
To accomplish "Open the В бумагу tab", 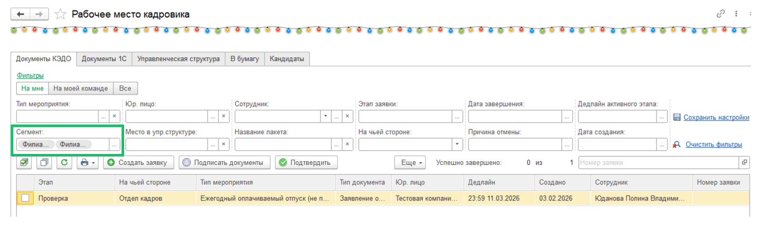I will click(x=245, y=59).
